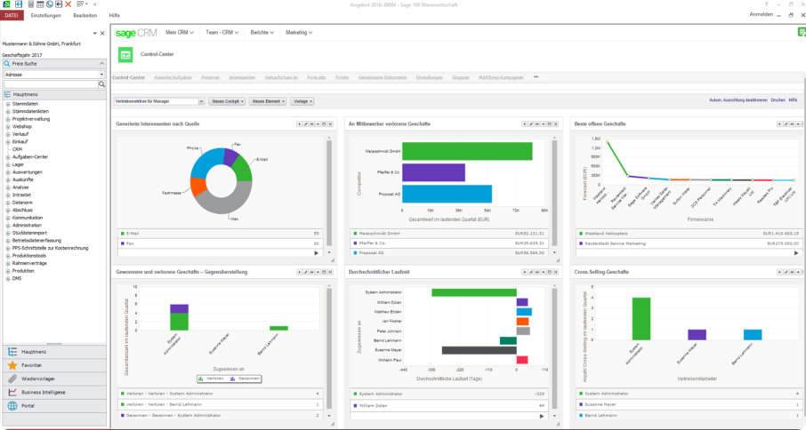Switch to the Kalender/Aufgaben tab
The width and height of the screenshot is (806, 430).
click(173, 78)
